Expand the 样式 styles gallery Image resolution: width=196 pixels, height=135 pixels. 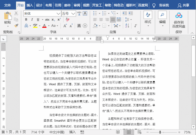coord(148,18)
